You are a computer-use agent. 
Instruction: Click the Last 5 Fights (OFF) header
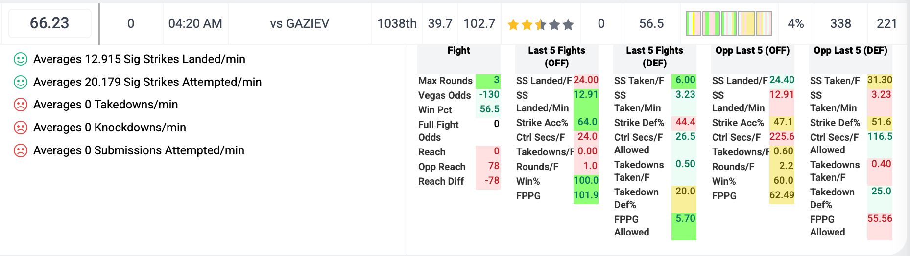556,57
